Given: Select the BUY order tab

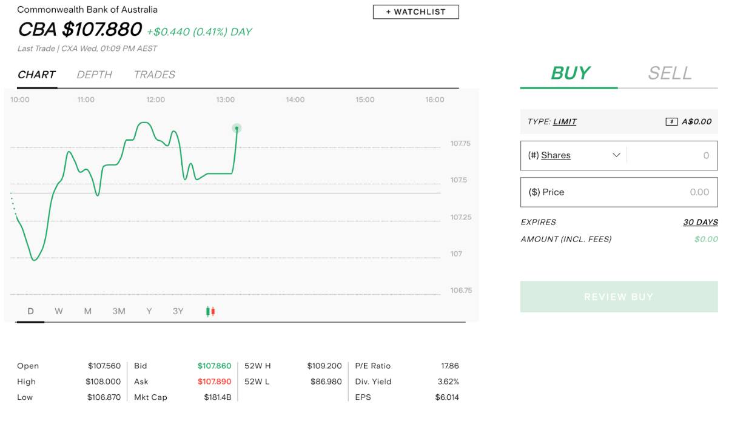Looking at the screenshot, I should pos(570,73).
